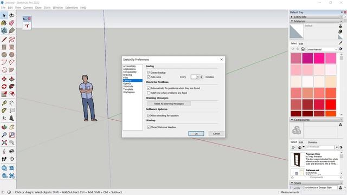The image size is (347, 195).
Task: Open the Architectural Design Style dropdown field
Action: click(320, 187)
